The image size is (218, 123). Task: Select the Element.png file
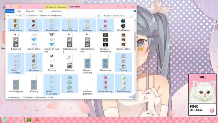tap(105, 63)
